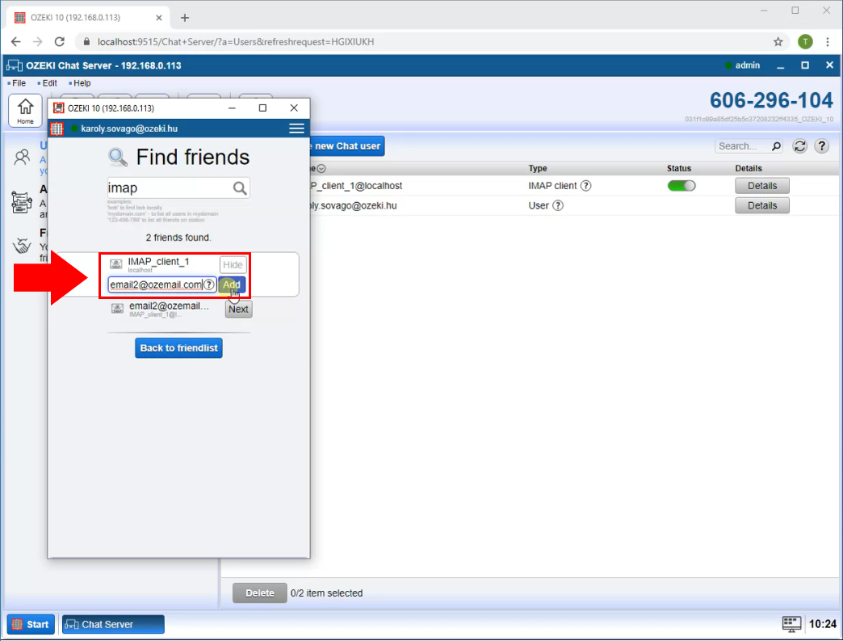Click inside the imap search field
The height and width of the screenshot is (641, 843).
(x=170, y=186)
